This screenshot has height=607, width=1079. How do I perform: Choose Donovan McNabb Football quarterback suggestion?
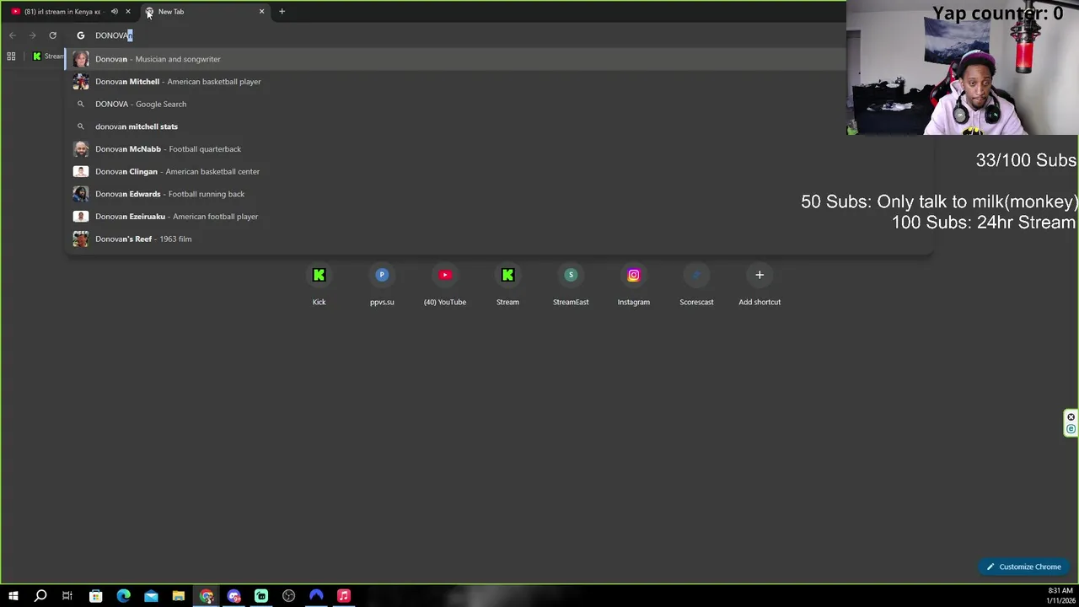click(499, 149)
